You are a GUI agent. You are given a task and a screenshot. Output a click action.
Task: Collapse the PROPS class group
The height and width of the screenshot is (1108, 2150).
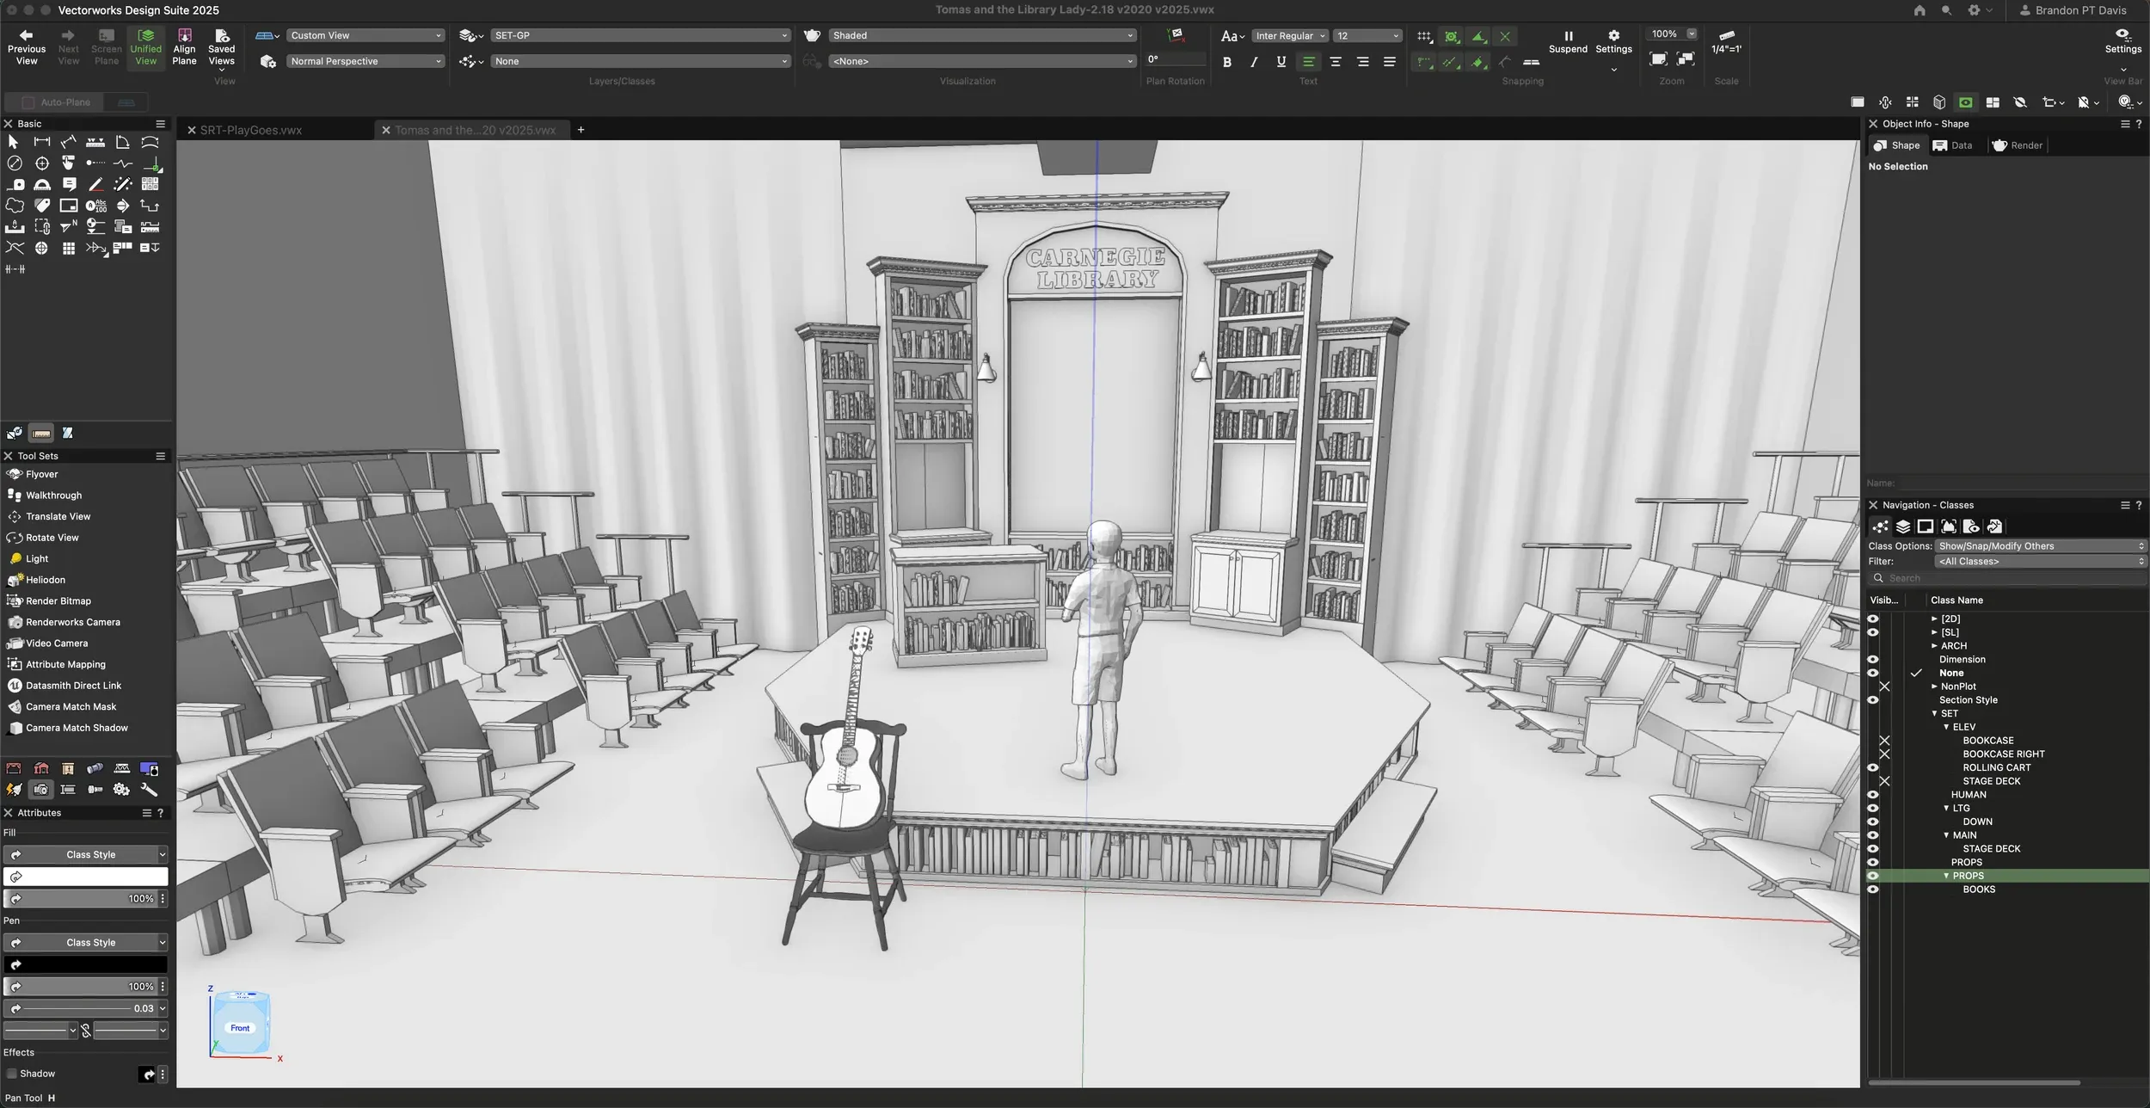[x=1946, y=875]
